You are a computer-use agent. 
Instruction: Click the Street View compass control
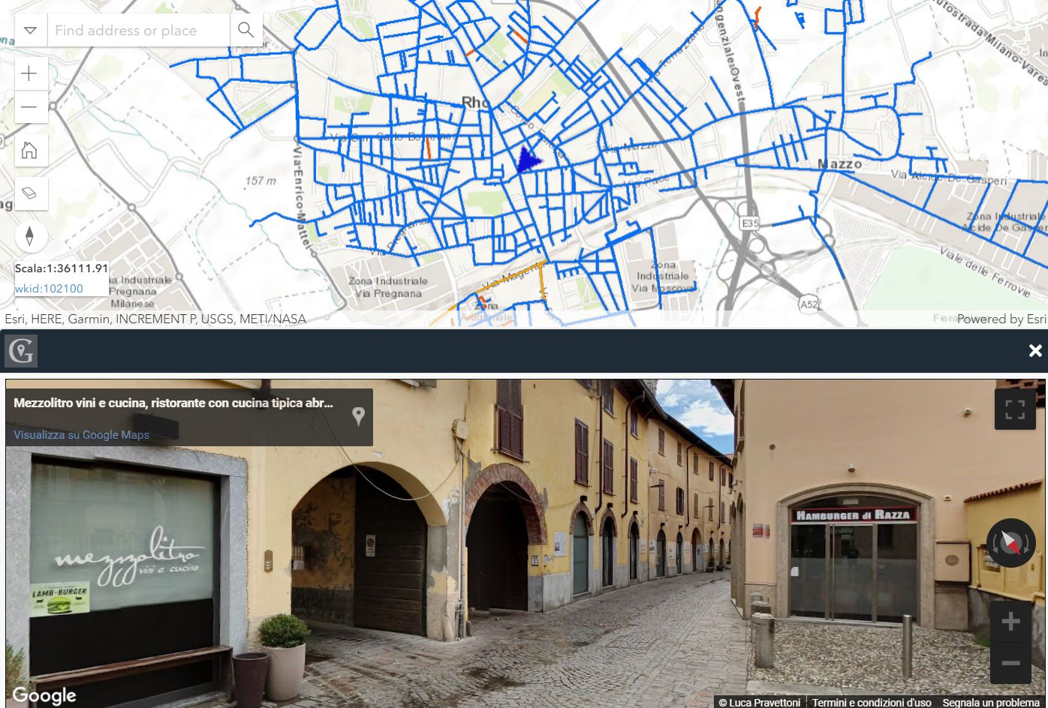1010,543
